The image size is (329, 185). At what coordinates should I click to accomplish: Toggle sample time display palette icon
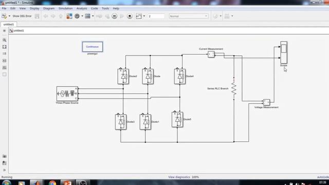pos(5,53)
